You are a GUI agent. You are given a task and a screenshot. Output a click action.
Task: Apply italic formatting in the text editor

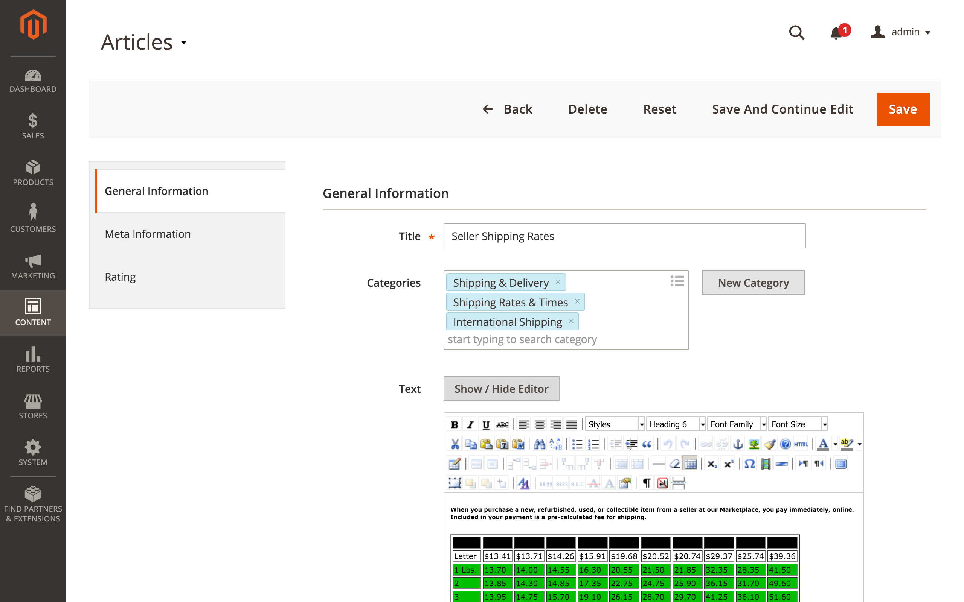tap(470, 424)
